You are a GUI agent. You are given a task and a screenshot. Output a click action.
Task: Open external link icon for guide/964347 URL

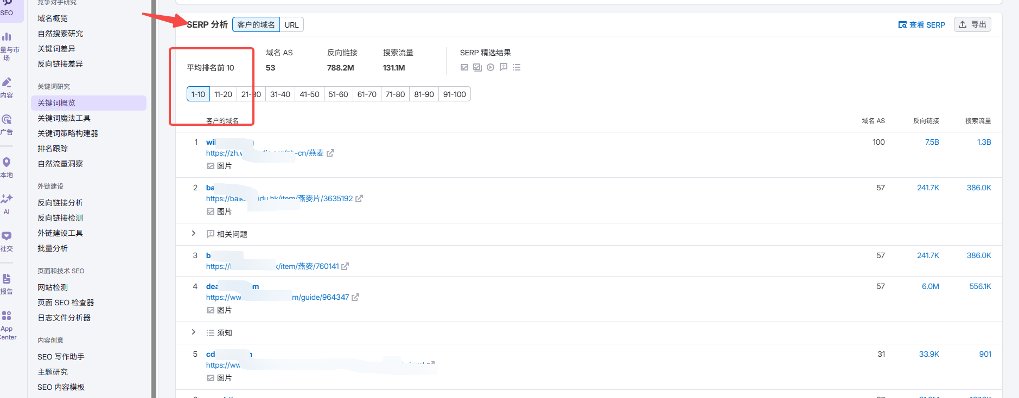point(355,297)
